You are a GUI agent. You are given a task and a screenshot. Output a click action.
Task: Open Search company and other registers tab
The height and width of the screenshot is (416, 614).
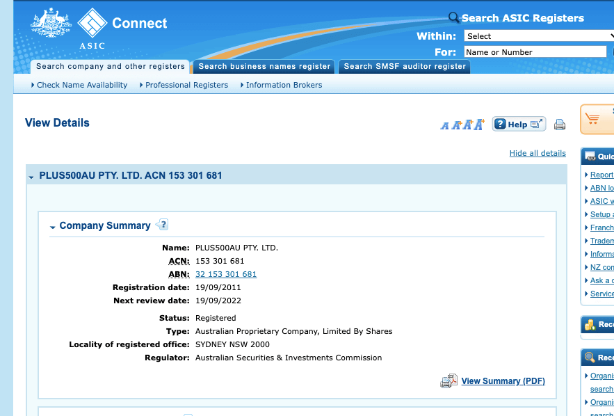tap(110, 67)
